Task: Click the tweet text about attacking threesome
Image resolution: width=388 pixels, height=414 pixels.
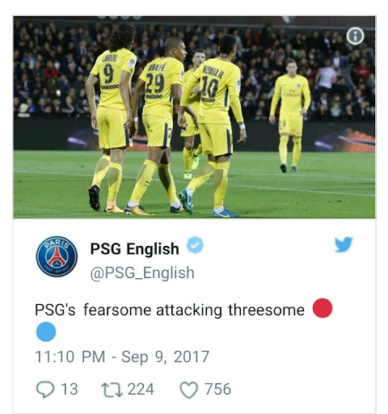Action: pos(170,310)
